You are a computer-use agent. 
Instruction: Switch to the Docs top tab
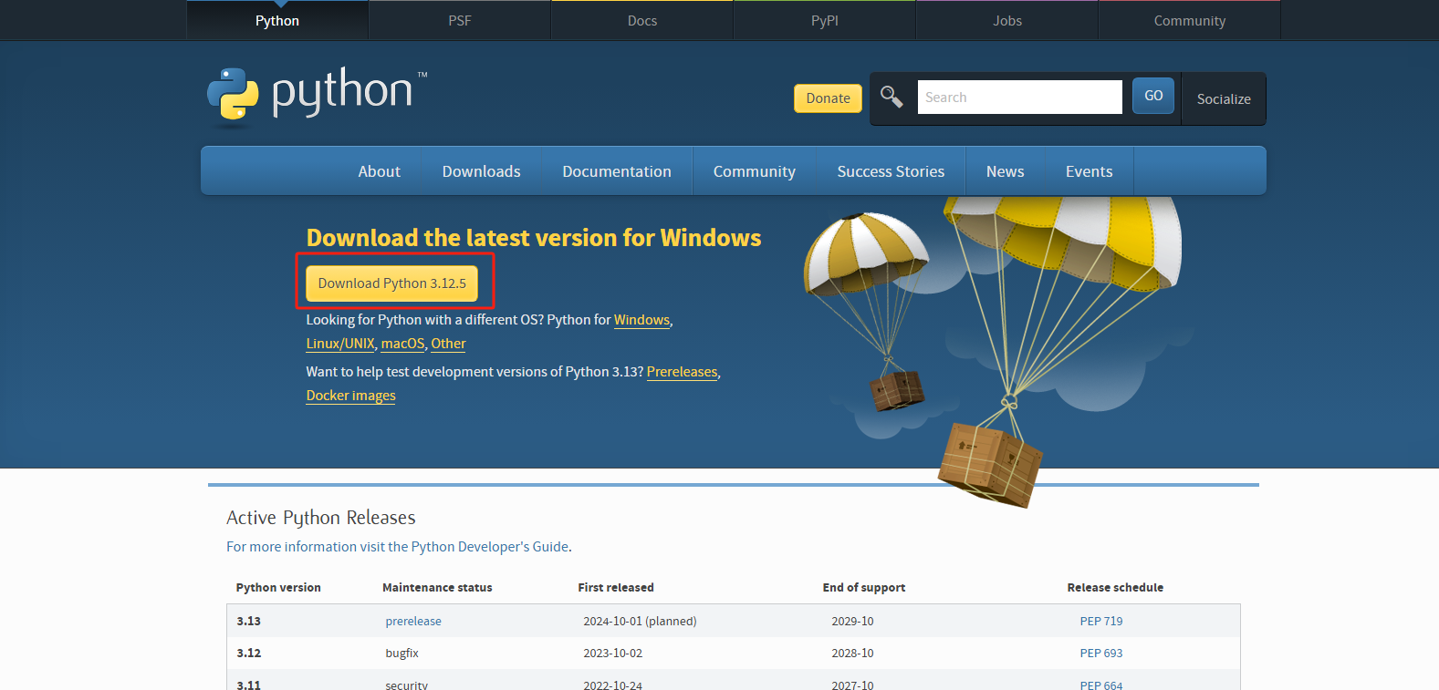coord(642,21)
